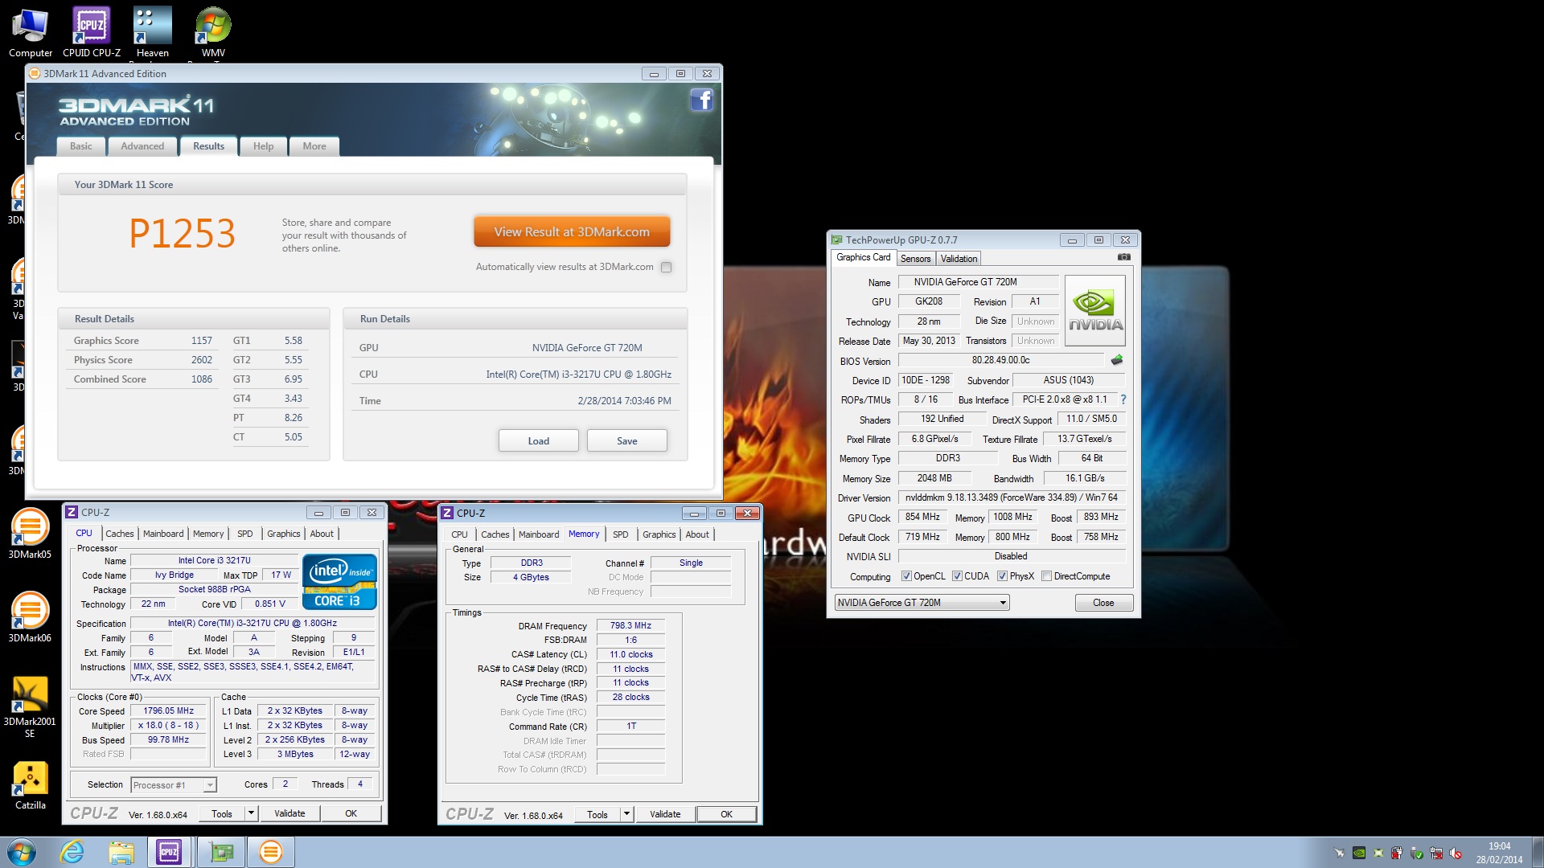Click Load button in Run Details
Viewport: 1544px width, 868px height.
[x=538, y=440]
